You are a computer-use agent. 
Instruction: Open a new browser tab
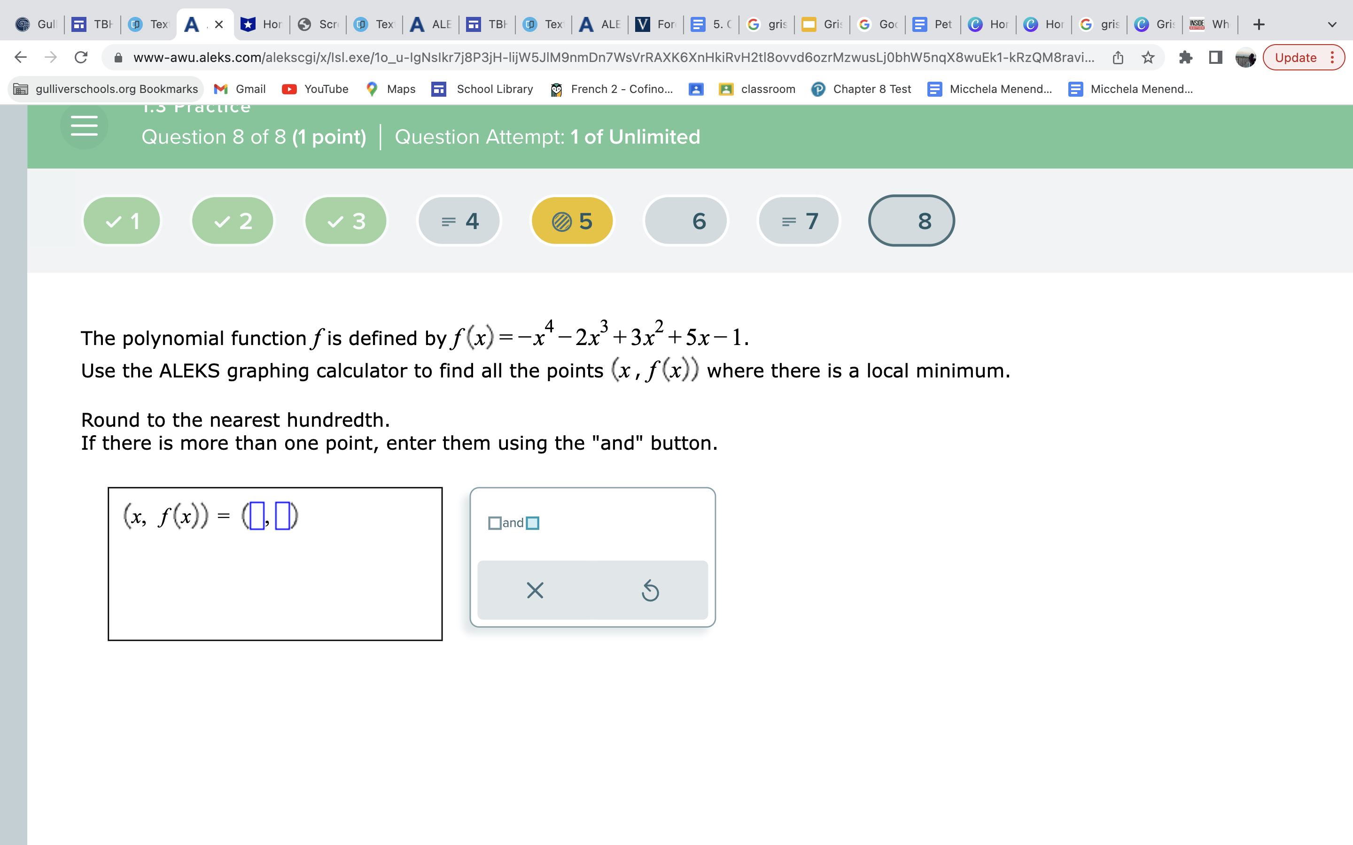click(1259, 24)
